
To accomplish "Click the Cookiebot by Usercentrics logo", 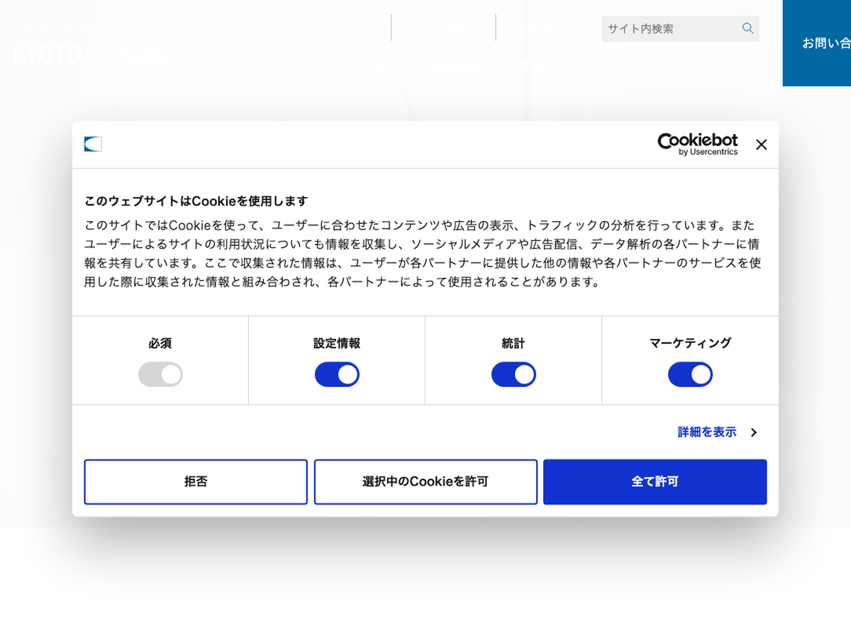I will coord(697,144).
